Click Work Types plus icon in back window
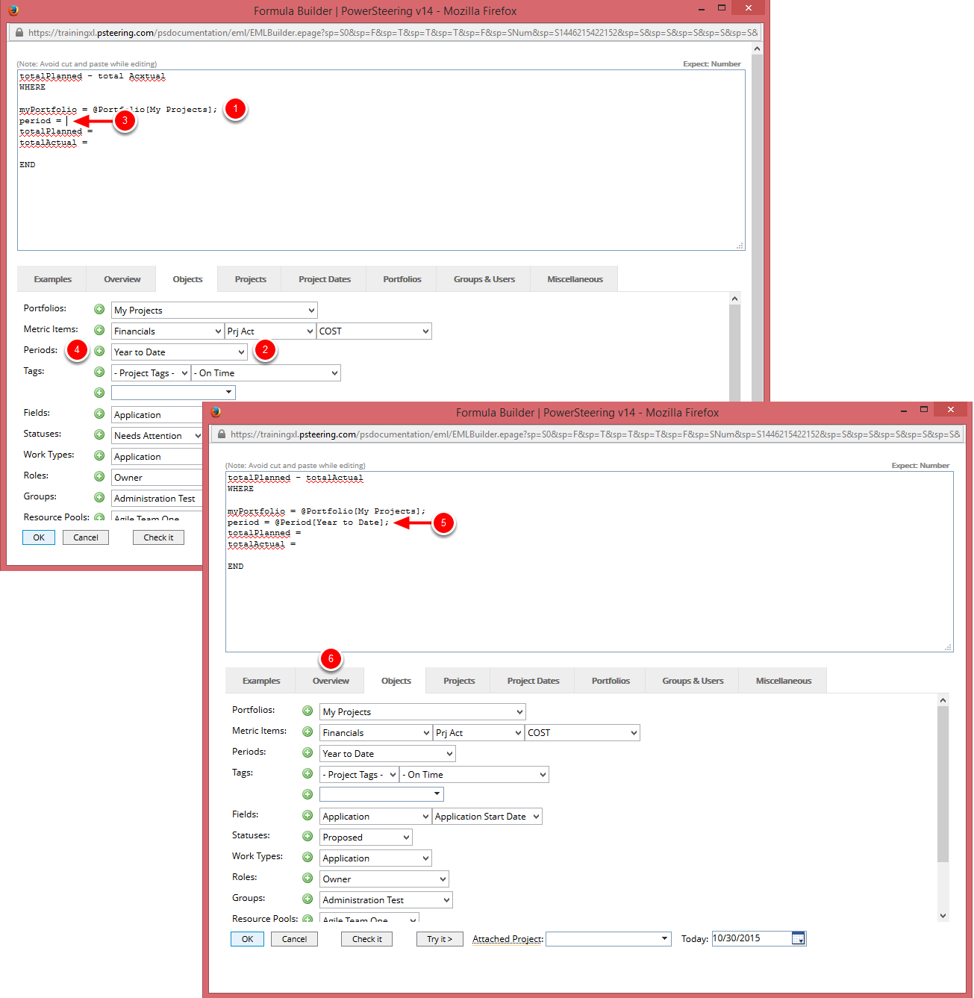Viewport: 974px width, 998px height. point(99,455)
